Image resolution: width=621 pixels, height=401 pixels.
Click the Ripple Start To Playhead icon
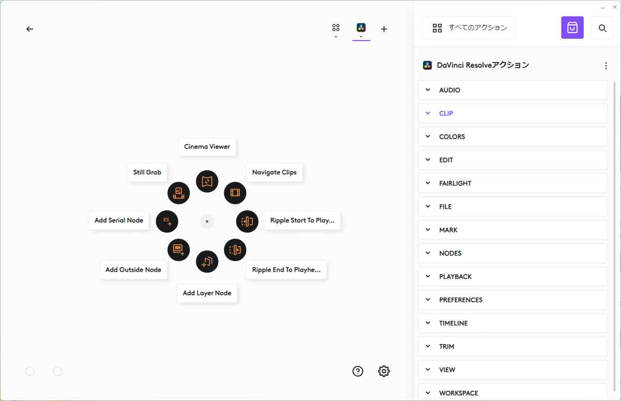[x=247, y=221]
